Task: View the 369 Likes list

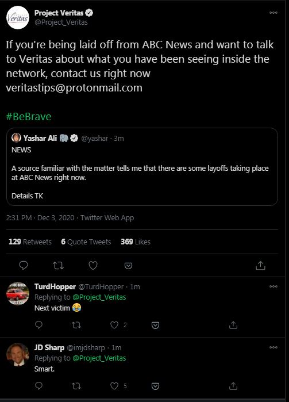Action: 136,242
